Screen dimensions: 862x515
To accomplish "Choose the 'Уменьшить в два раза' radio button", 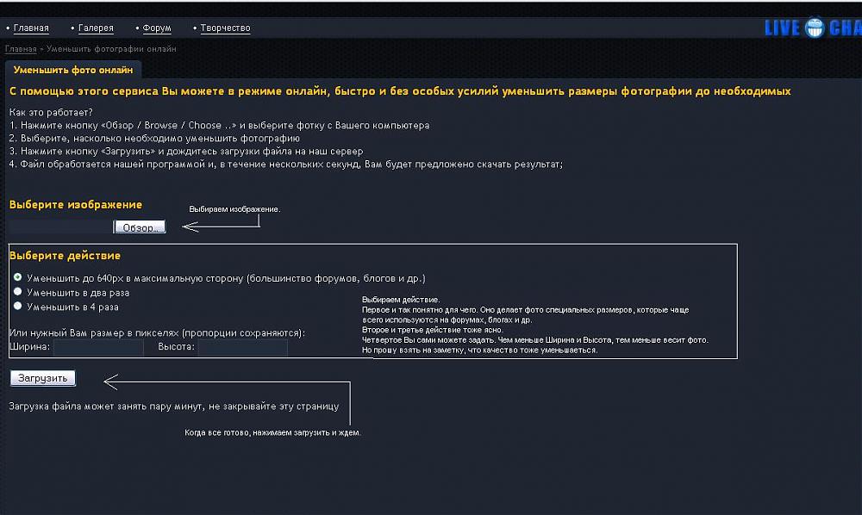I will (x=17, y=292).
